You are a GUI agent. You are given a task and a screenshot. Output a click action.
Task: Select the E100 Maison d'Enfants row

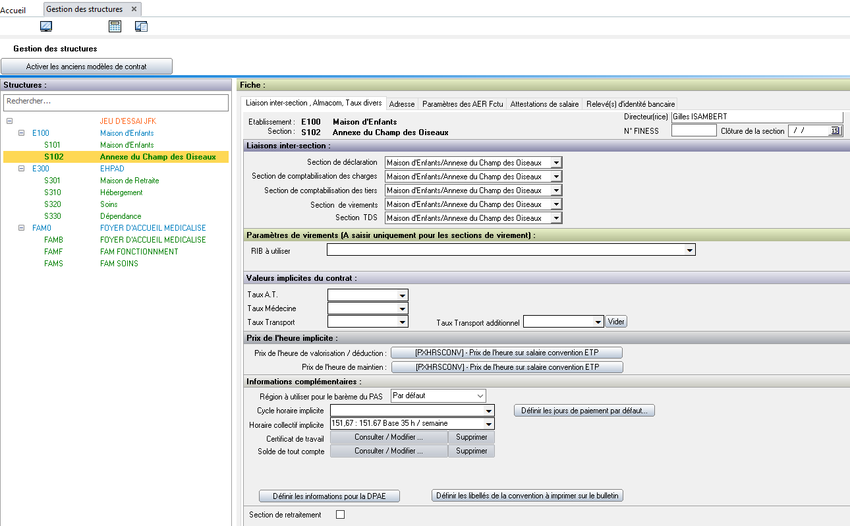point(116,133)
